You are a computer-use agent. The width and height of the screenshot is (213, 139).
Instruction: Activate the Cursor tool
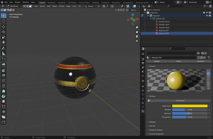(x=3, y=21)
